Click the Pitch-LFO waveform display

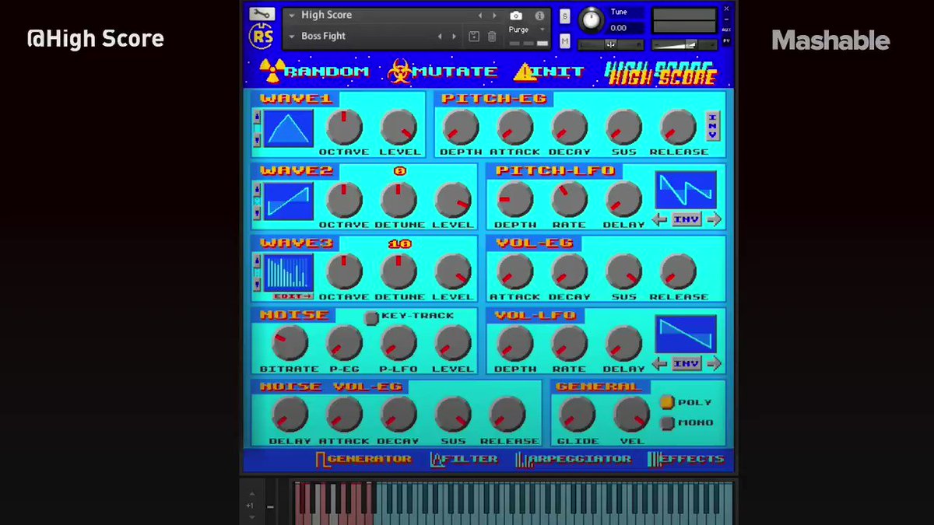[686, 191]
